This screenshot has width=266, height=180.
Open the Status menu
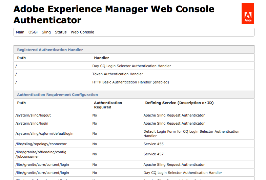(61, 32)
